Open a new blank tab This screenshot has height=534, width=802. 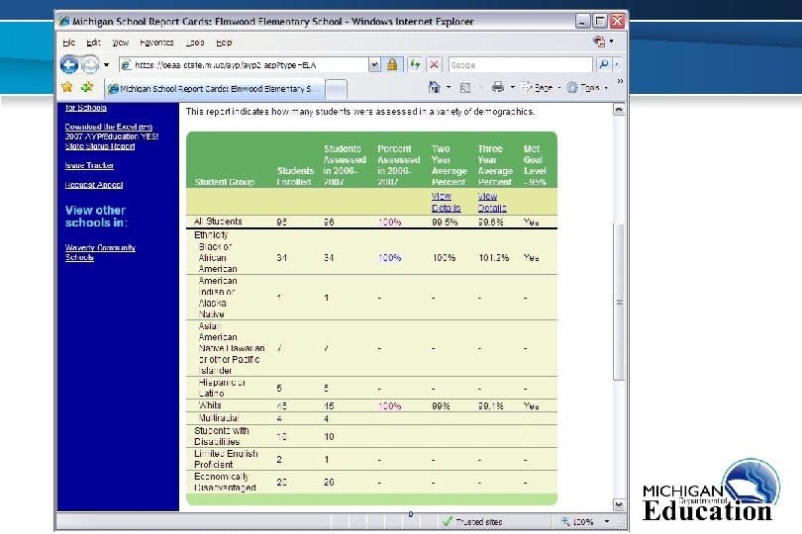tap(336, 89)
